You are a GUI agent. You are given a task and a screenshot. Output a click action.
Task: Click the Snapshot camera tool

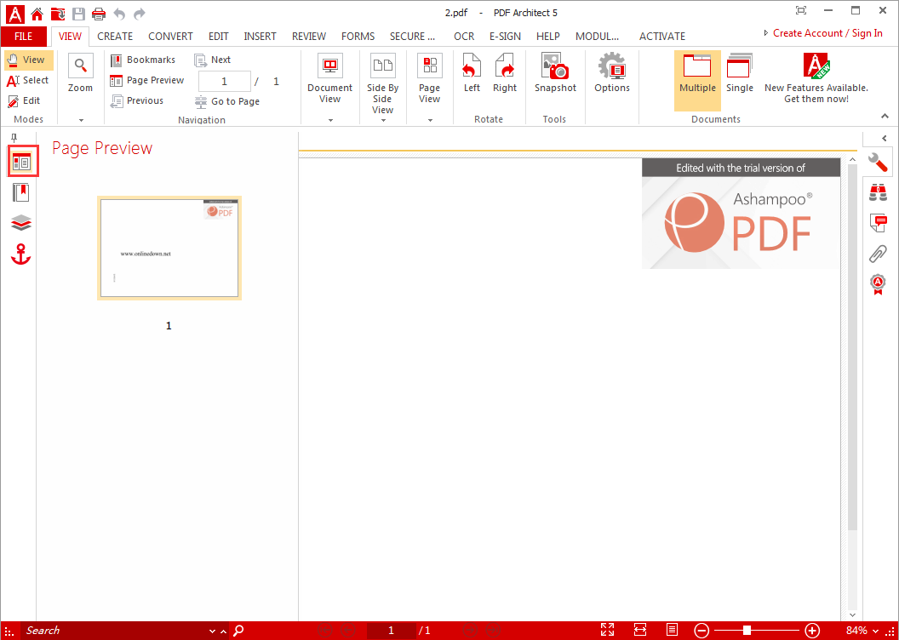coord(555,74)
